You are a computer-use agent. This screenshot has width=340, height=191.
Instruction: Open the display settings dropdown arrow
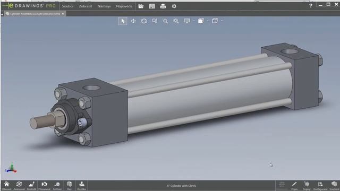point(194,21)
